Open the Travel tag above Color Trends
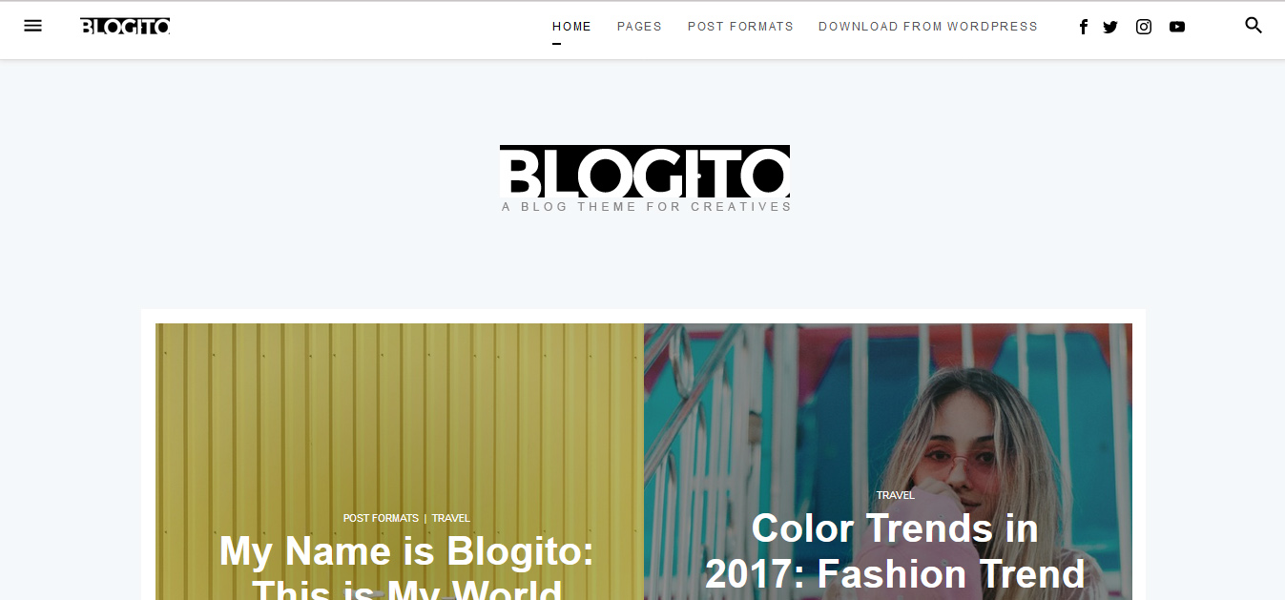 click(895, 495)
